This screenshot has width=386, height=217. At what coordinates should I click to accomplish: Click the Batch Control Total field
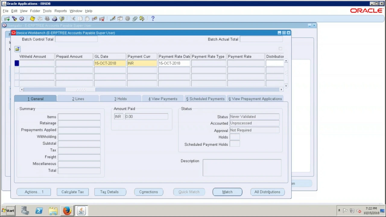tap(76, 39)
